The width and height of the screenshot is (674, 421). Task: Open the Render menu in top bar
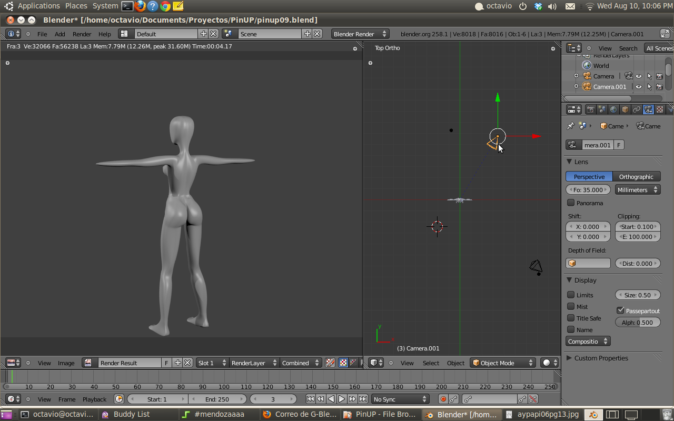(x=82, y=34)
